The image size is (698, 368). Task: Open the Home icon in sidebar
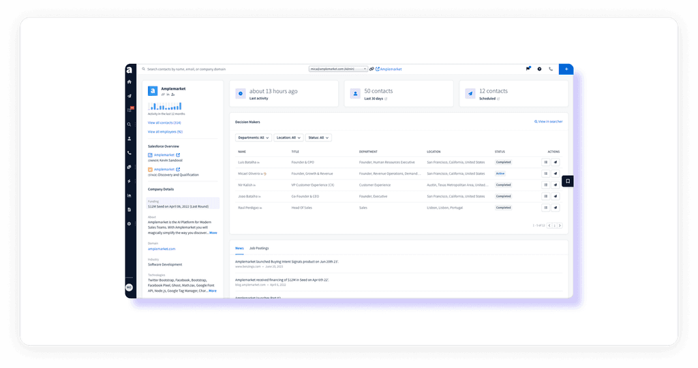130,82
